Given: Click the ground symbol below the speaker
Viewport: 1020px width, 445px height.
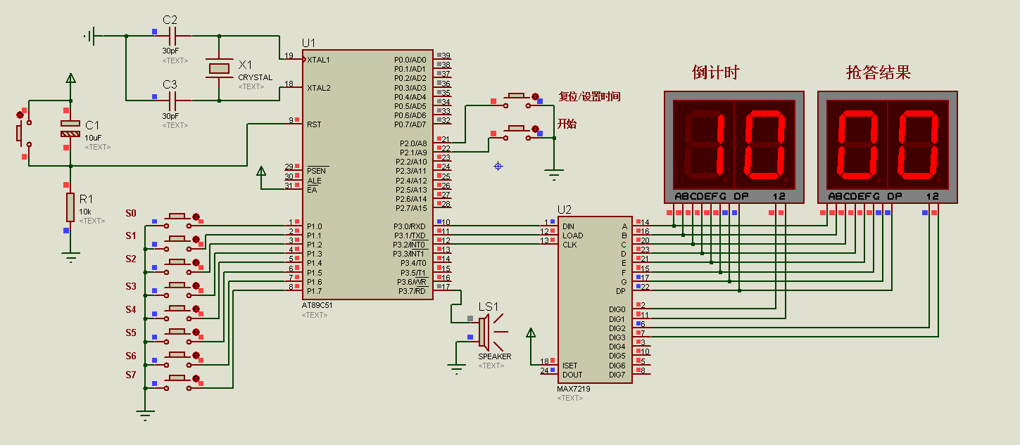Looking at the screenshot, I should [456, 368].
